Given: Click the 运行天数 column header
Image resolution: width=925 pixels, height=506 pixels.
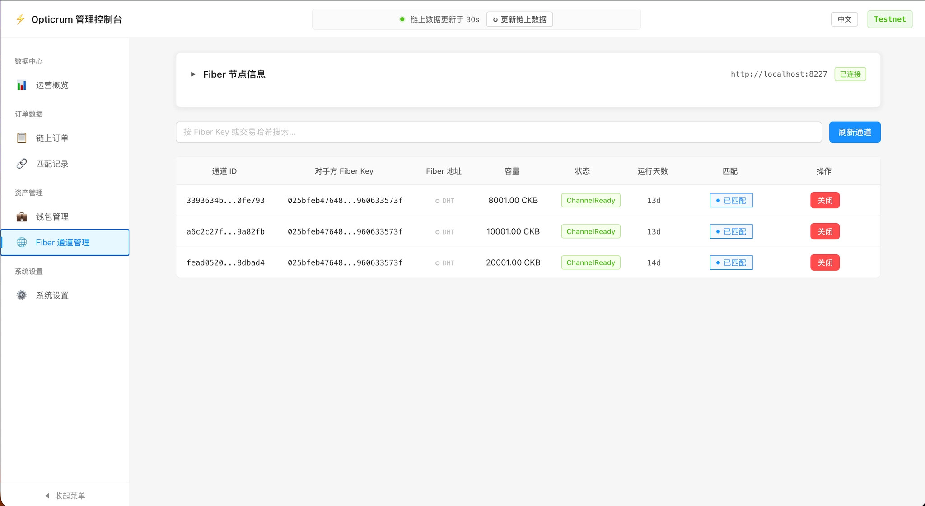Looking at the screenshot, I should pos(653,171).
